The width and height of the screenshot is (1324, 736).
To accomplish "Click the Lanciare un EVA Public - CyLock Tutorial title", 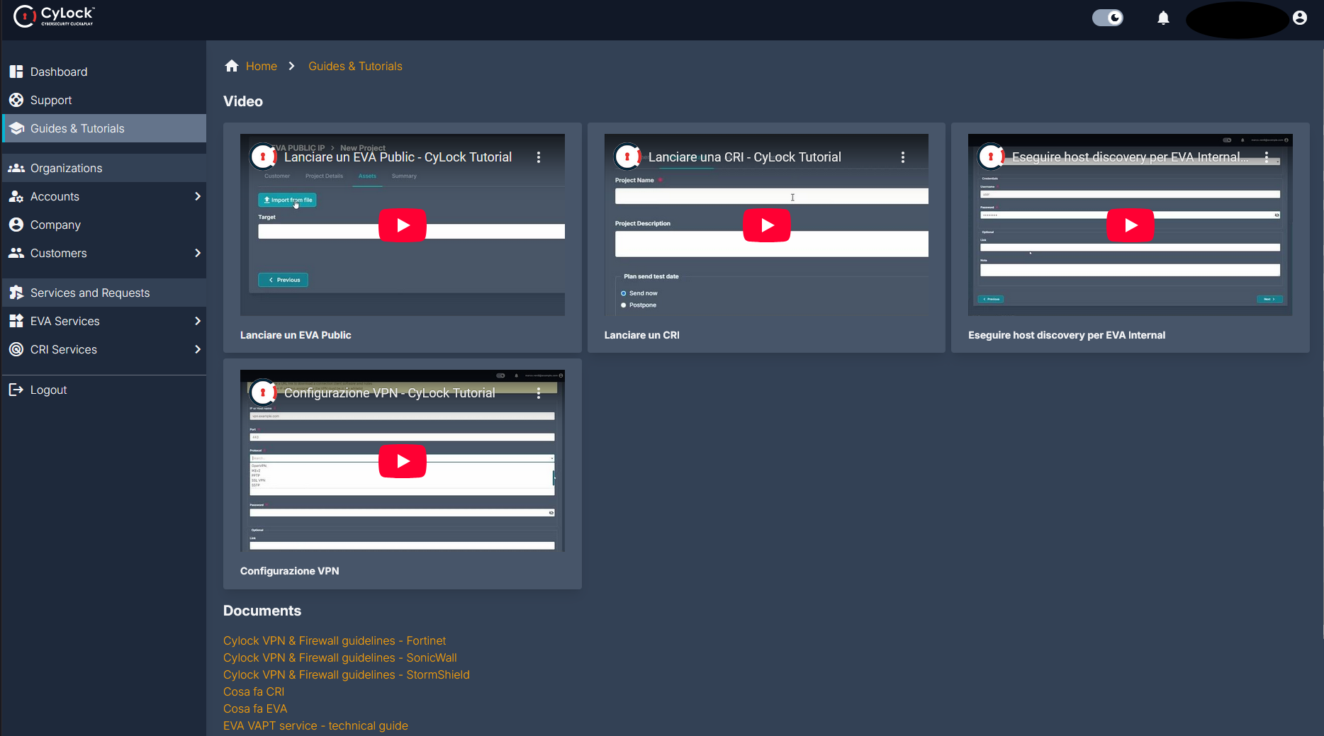I will click(398, 157).
